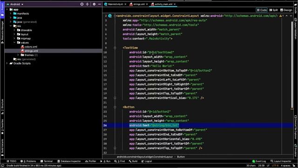Click the editor vertical scrollbar
Viewport: 298px width, 168px height.
[x=292, y=65]
